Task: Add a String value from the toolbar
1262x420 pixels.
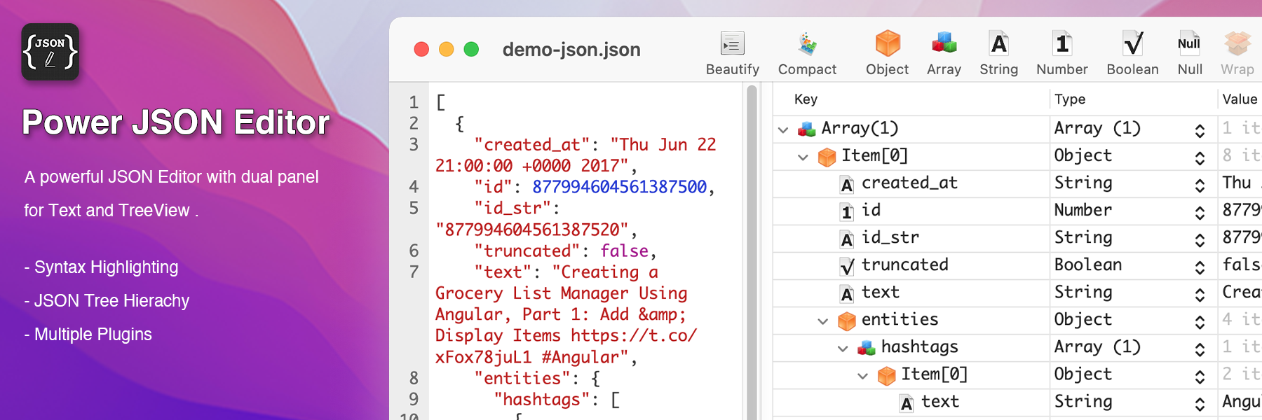Action: [998, 43]
